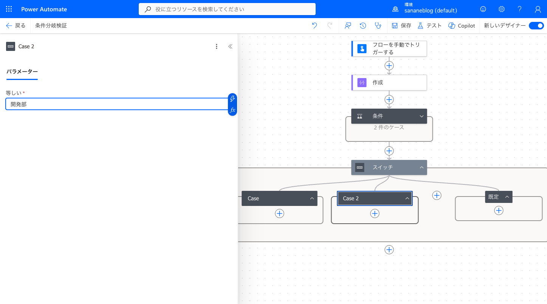The height and width of the screenshot is (304, 547).
Task: Click the 等しい input field
Action: click(x=116, y=104)
